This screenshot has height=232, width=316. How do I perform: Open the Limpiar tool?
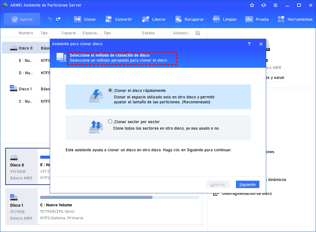point(225,19)
